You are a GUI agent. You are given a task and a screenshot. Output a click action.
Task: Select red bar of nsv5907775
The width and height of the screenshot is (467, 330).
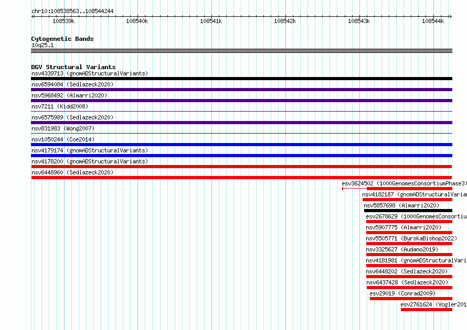409,233
